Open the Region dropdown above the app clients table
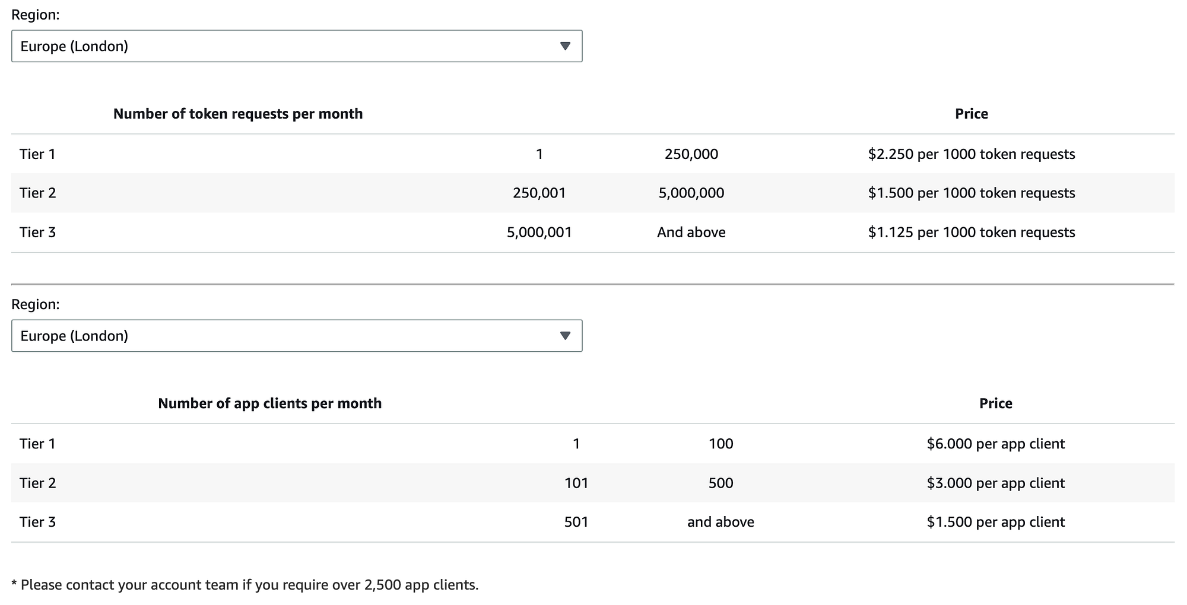Image resolution: width=1187 pixels, height=605 pixels. click(x=297, y=336)
